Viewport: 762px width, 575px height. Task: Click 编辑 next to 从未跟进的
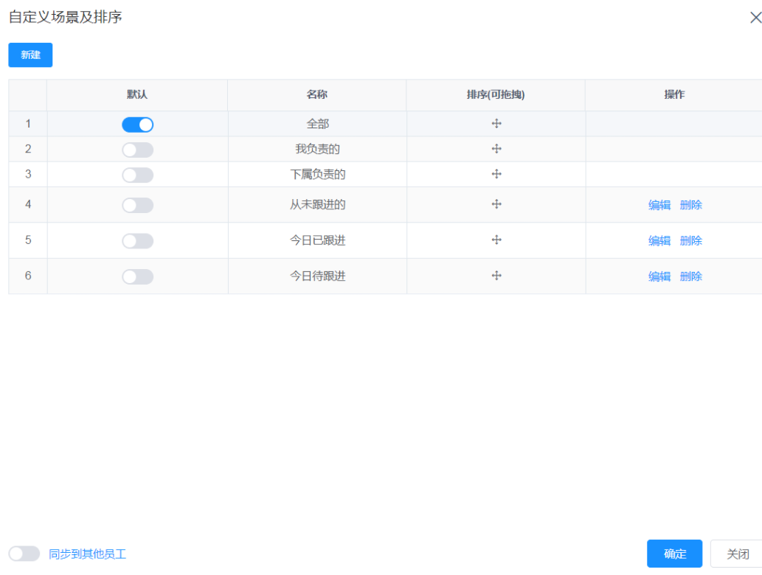tap(658, 204)
